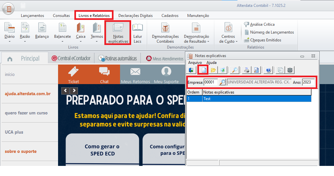Click the Empresa code input field
The height and width of the screenshot is (176, 334).
(x=211, y=82)
